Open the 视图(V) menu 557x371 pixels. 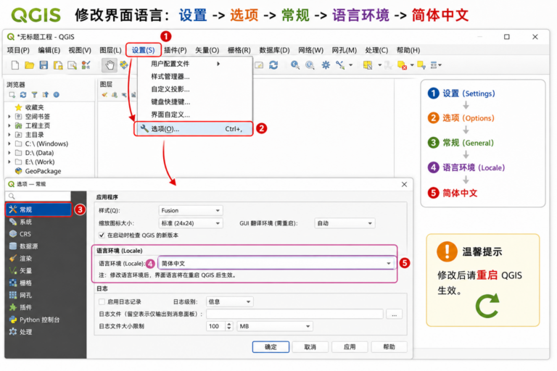coord(80,50)
